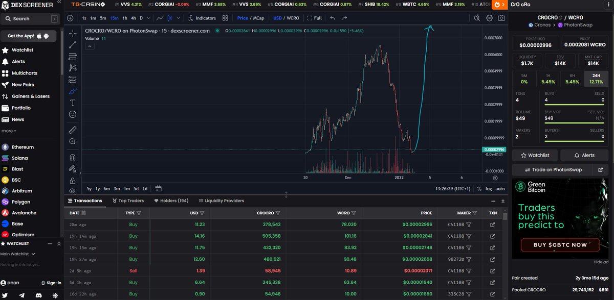The image size is (614, 300).
Task: Select the long position forecasting tool
Action: tap(73, 79)
